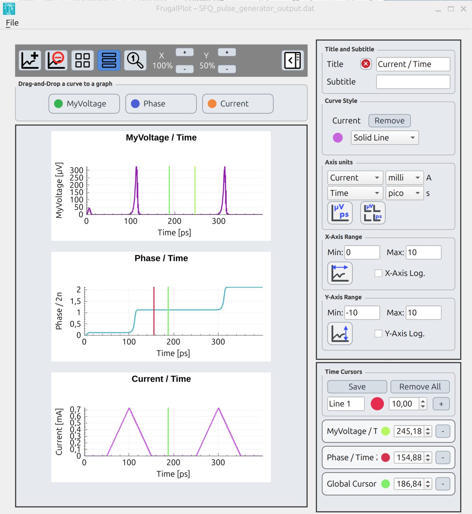
Task: Click the Remove All cursors button
Action: [x=420, y=387]
